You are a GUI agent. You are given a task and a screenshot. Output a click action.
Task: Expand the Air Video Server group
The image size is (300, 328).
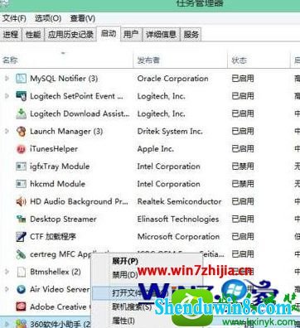[7, 289]
